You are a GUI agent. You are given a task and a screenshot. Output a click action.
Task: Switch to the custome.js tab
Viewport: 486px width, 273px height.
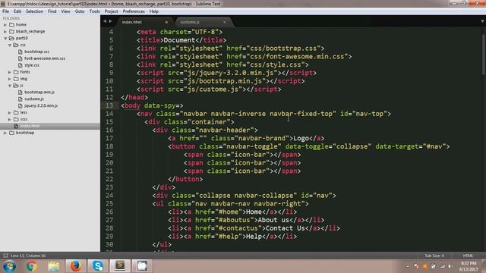pos(190,22)
